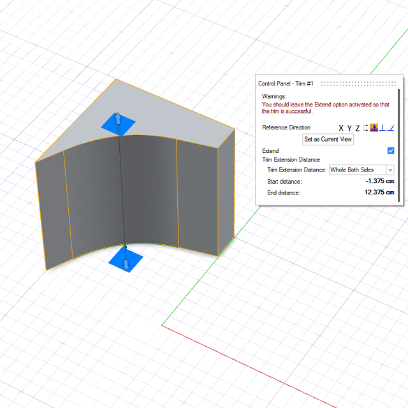Click the highlighted normal-to-surface direction icon

(374, 127)
